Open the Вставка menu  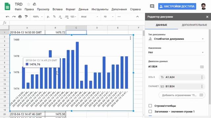point(57,10)
